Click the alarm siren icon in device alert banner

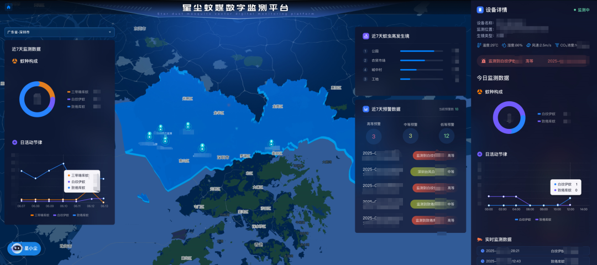tap(484, 61)
